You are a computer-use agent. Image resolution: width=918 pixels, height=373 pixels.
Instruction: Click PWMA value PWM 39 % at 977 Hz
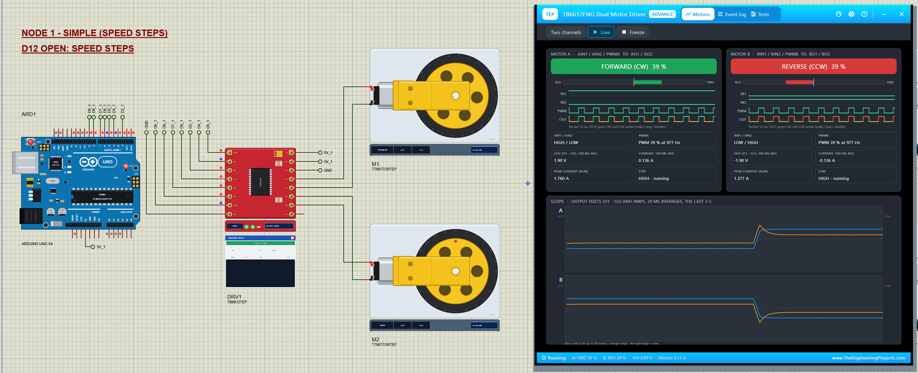(x=676, y=139)
